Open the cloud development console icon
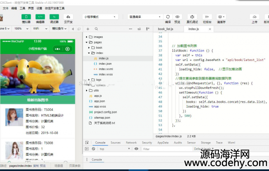The width and height of the screenshot is (269, 171). pyautogui.click(x=68, y=17)
